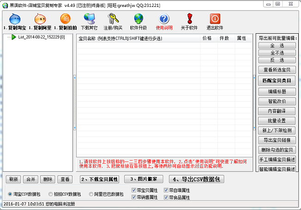Click 退出软件 exit icon
This screenshot has height=210, width=301.
215,22
